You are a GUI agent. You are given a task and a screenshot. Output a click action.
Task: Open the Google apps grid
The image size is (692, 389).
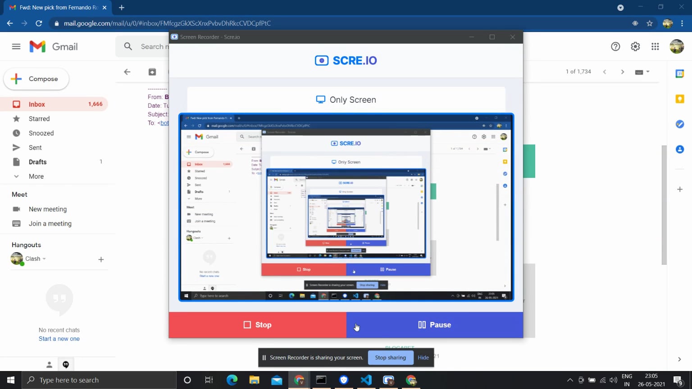pyautogui.click(x=655, y=46)
